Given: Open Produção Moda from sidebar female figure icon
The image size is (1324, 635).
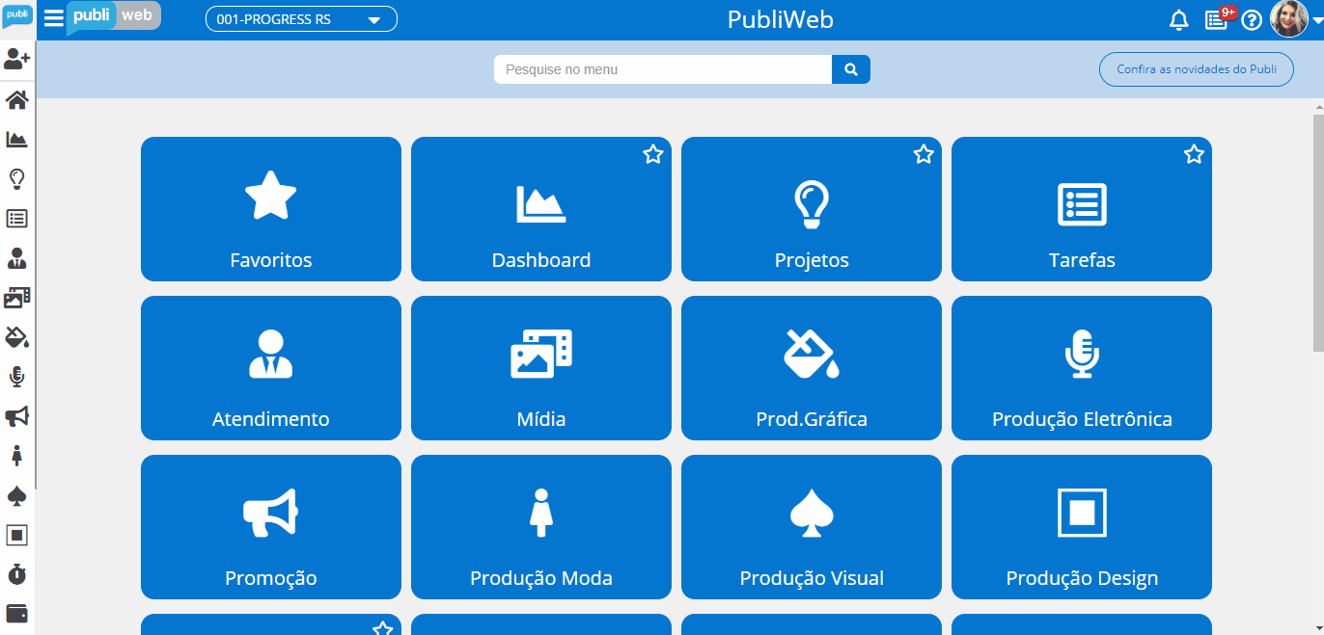Looking at the screenshot, I should pyautogui.click(x=16, y=456).
